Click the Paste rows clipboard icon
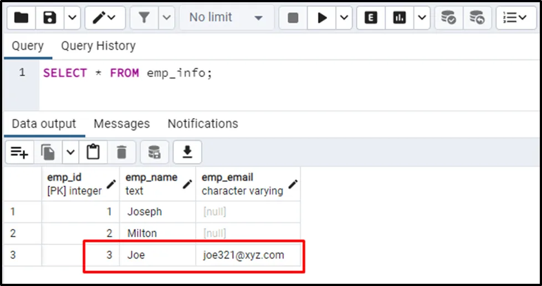Viewport: 542px width, 286px height. (93, 152)
